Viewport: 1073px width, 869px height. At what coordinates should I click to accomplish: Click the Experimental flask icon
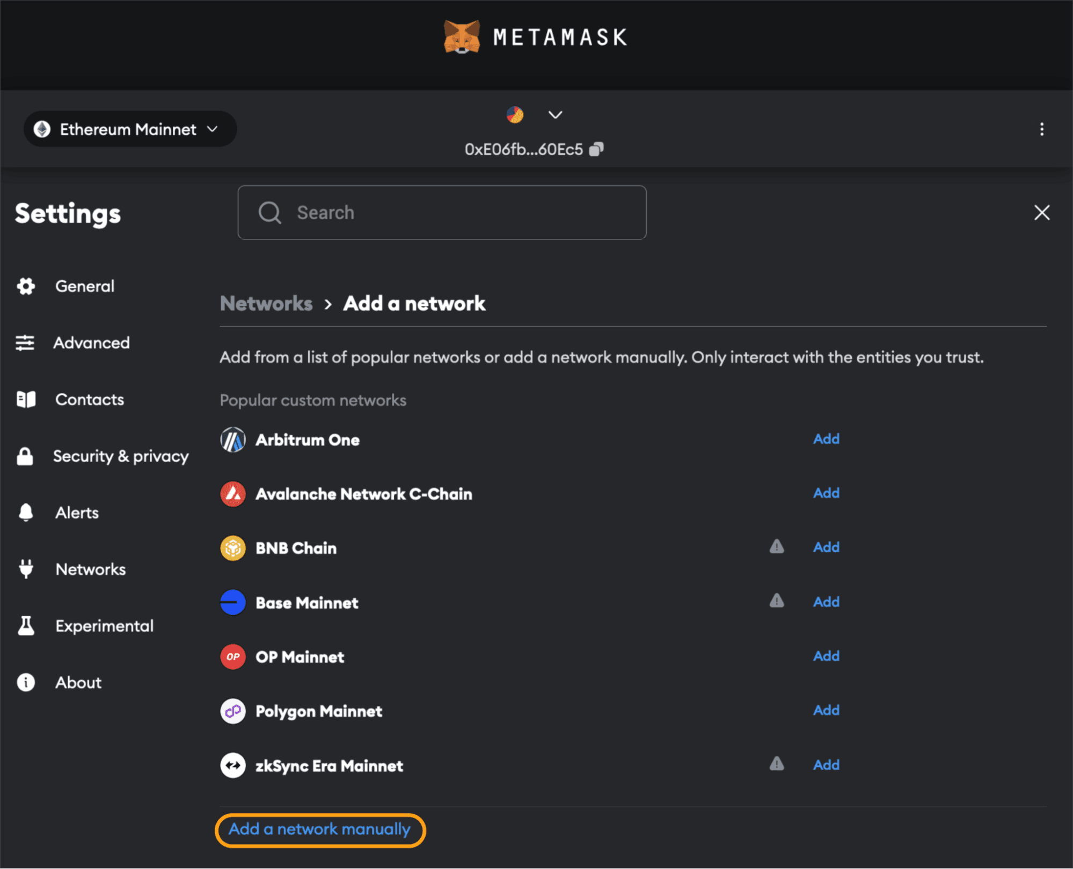tap(26, 626)
